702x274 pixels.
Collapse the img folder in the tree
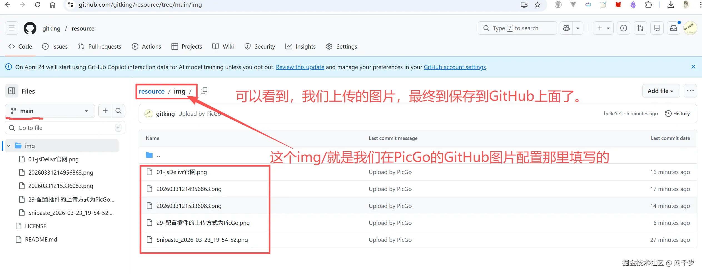pyautogui.click(x=8, y=145)
